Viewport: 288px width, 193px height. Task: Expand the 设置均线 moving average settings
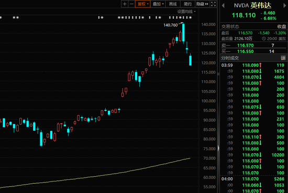[x=186, y=12]
